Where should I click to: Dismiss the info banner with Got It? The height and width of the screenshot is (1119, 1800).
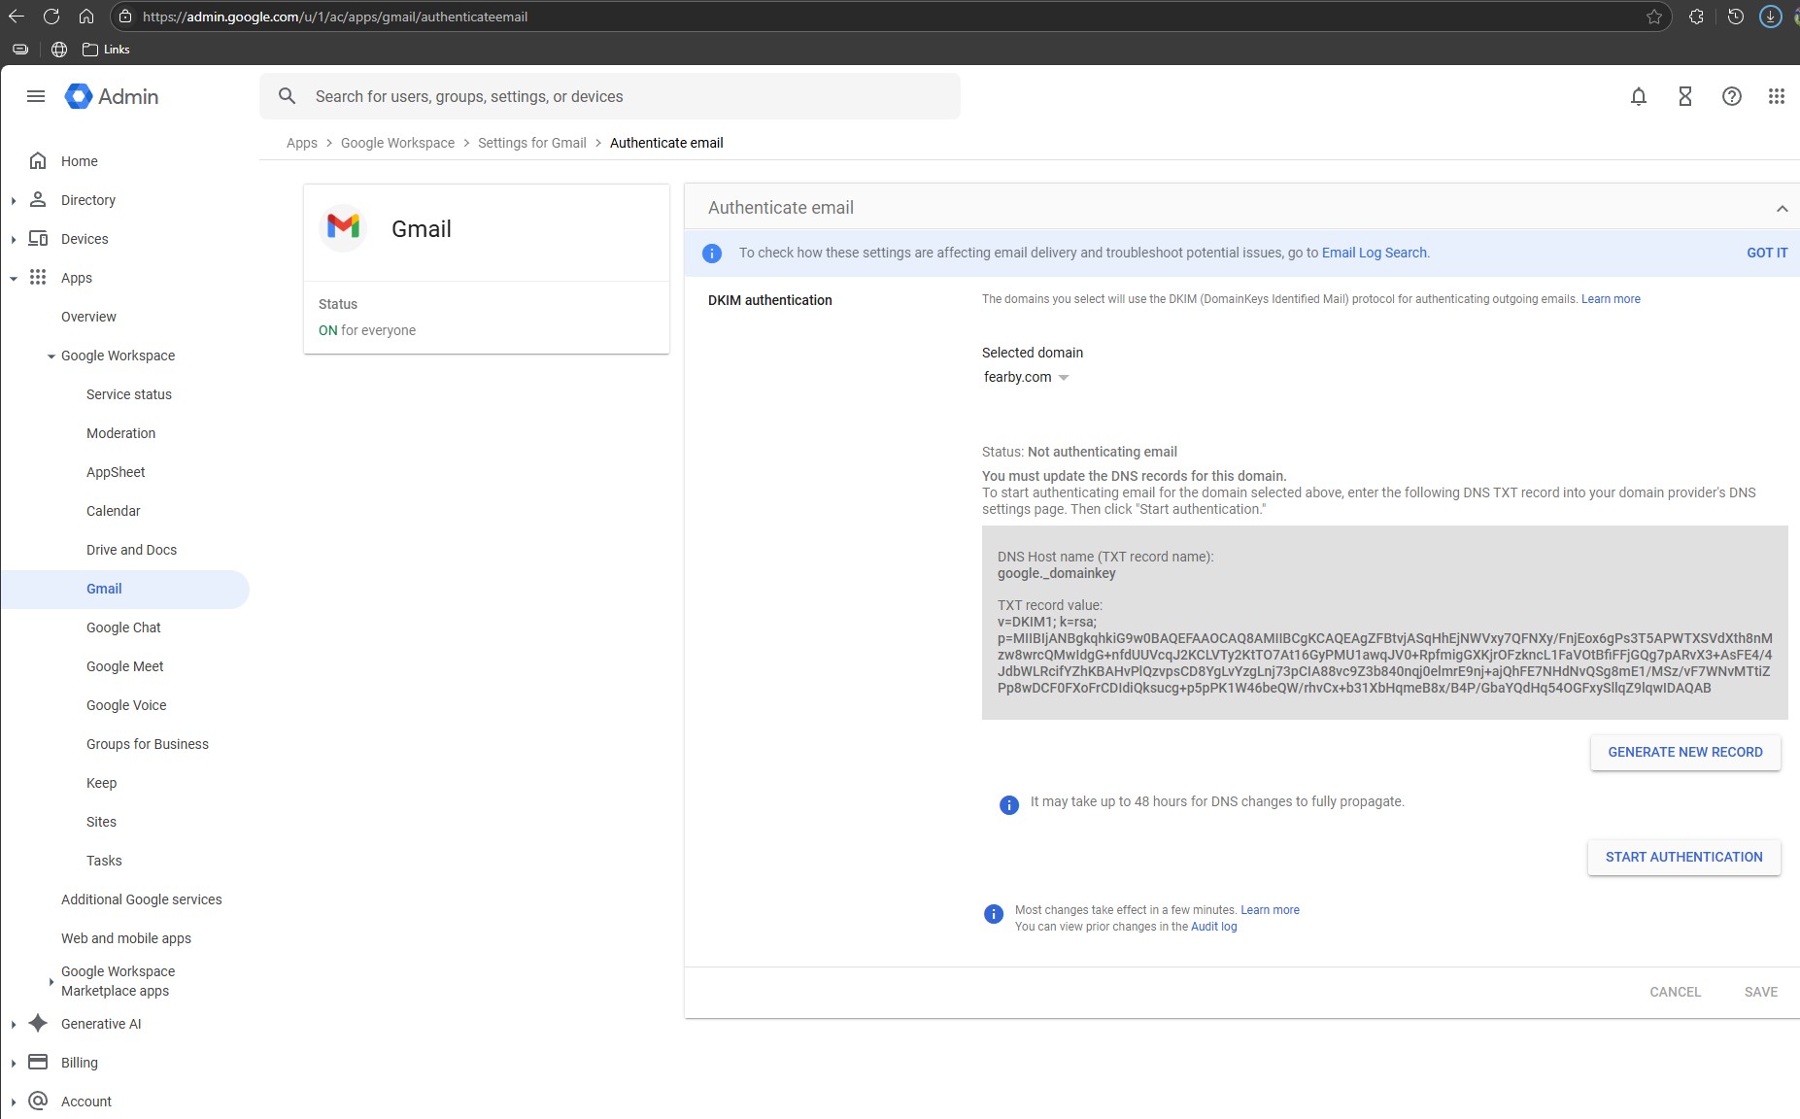pyautogui.click(x=1766, y=253)
